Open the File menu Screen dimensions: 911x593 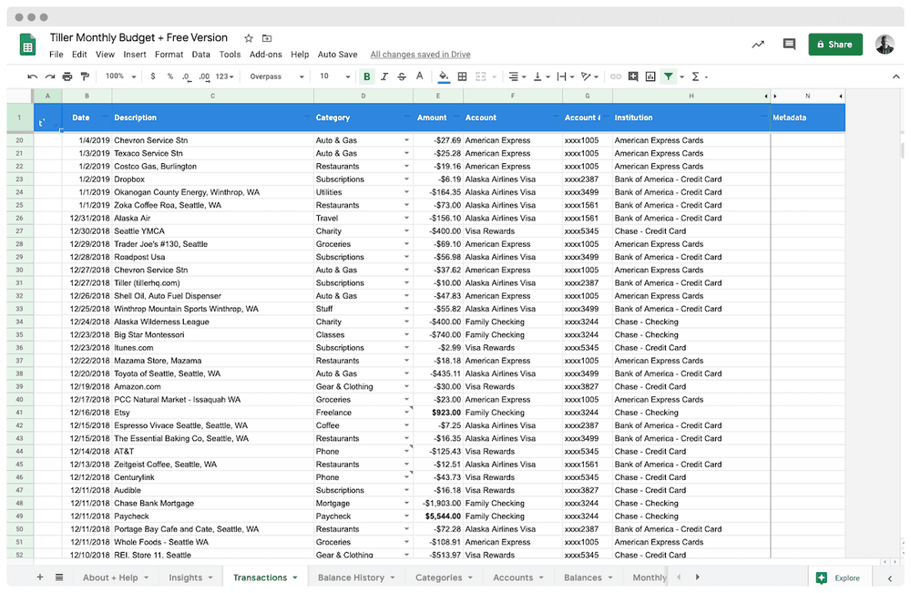point(56,55)
